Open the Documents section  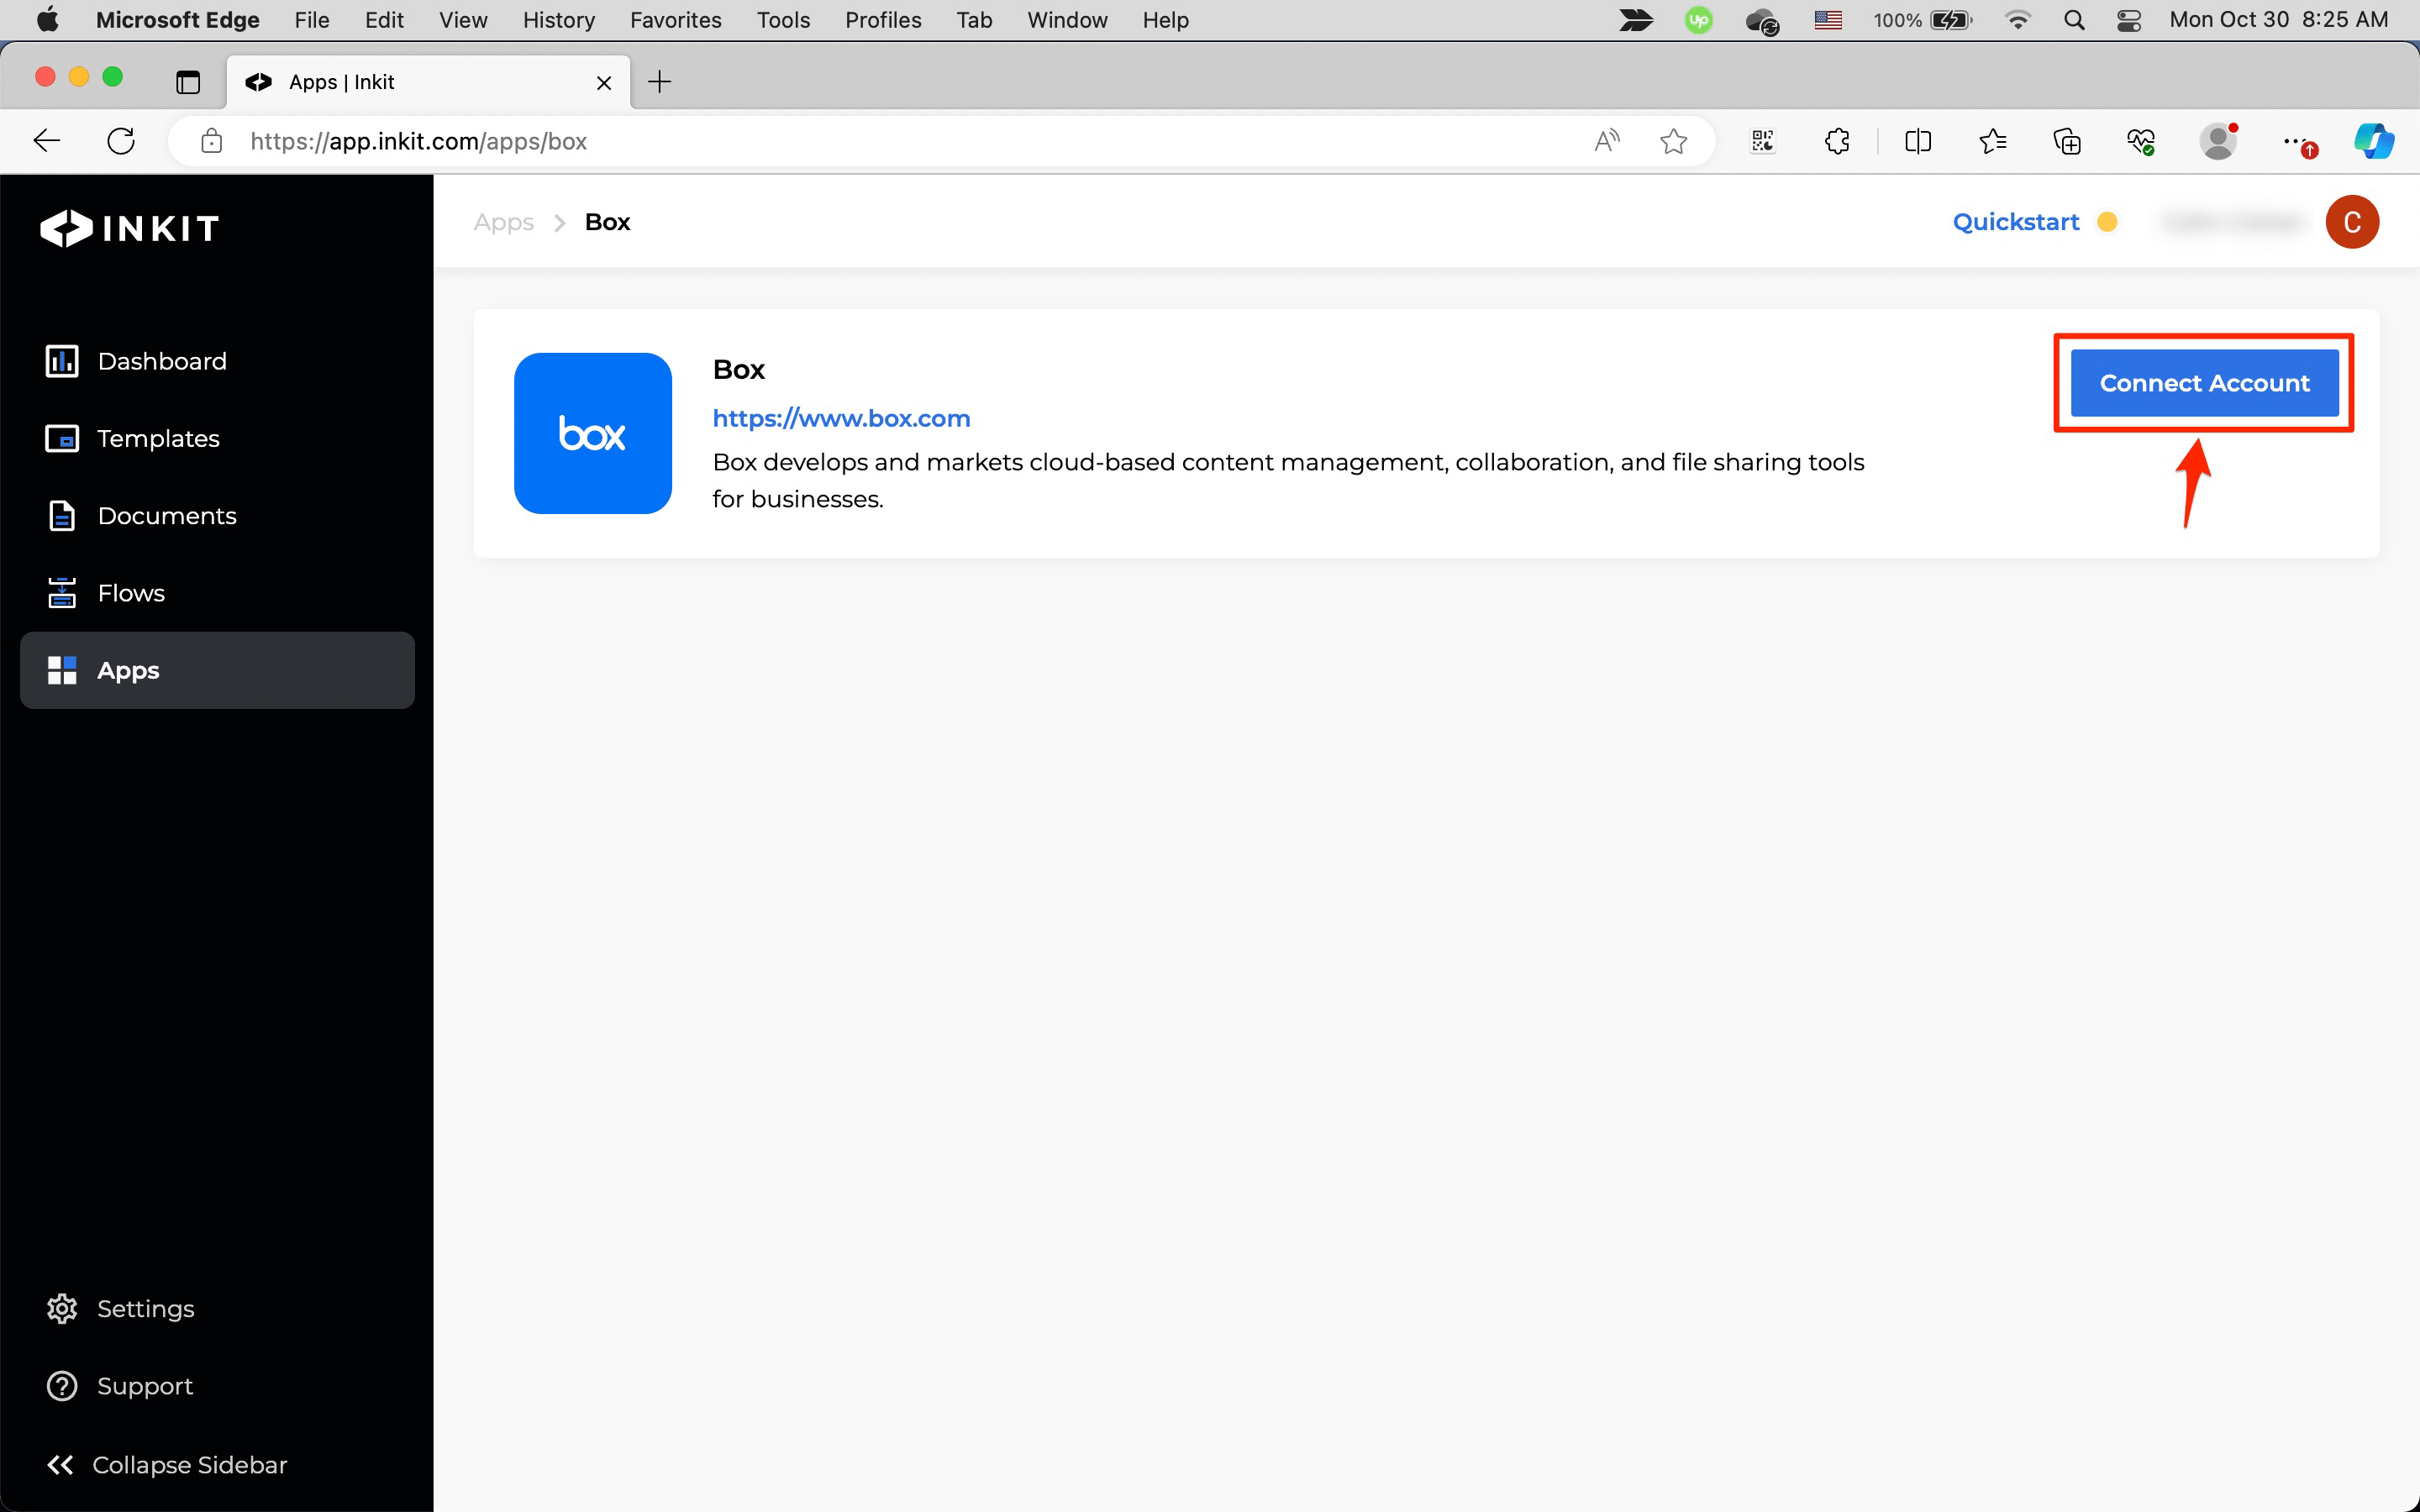click(x=166, y=516)
